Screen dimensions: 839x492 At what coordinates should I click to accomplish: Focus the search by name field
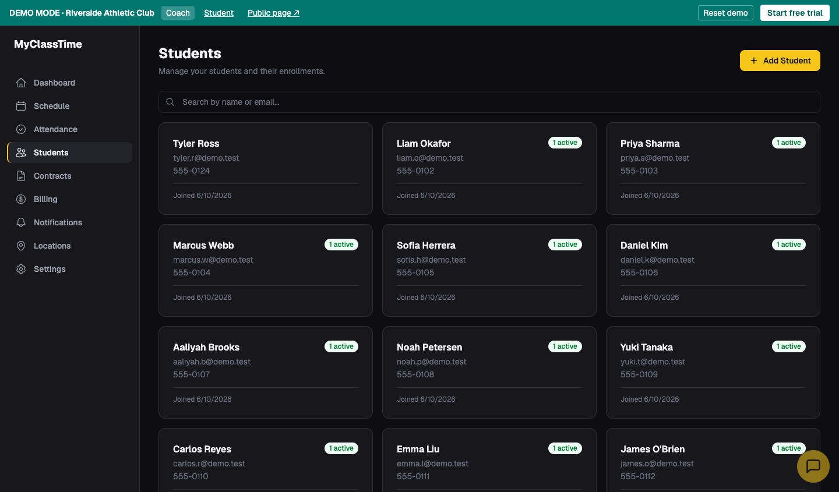pos(489,102)
